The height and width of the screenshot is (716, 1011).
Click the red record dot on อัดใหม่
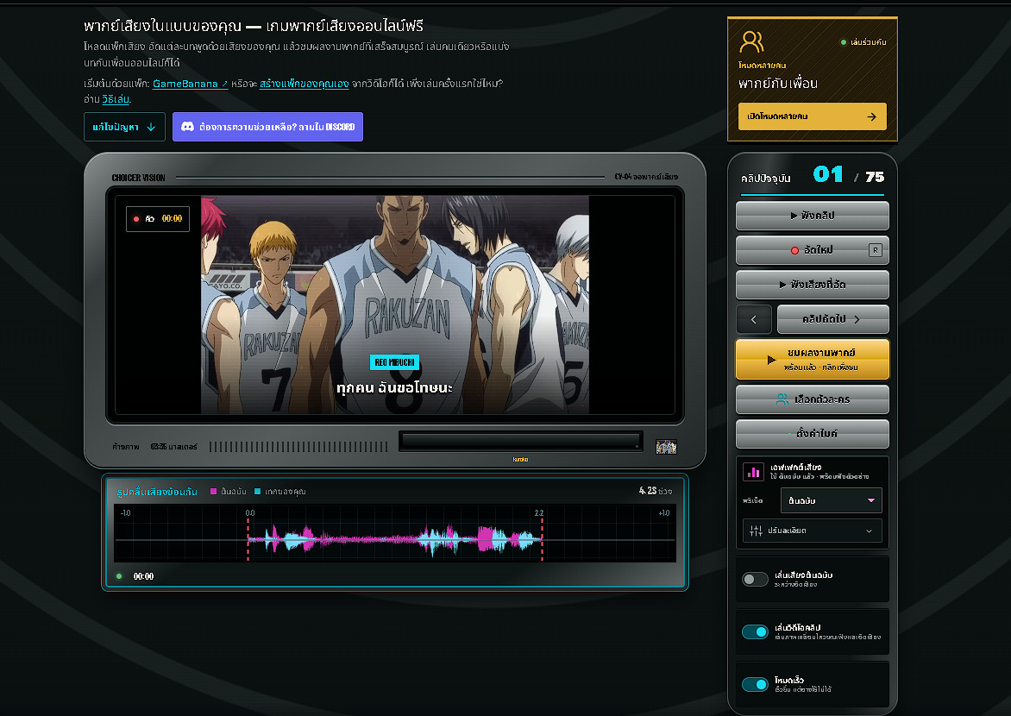pos(794,250)
